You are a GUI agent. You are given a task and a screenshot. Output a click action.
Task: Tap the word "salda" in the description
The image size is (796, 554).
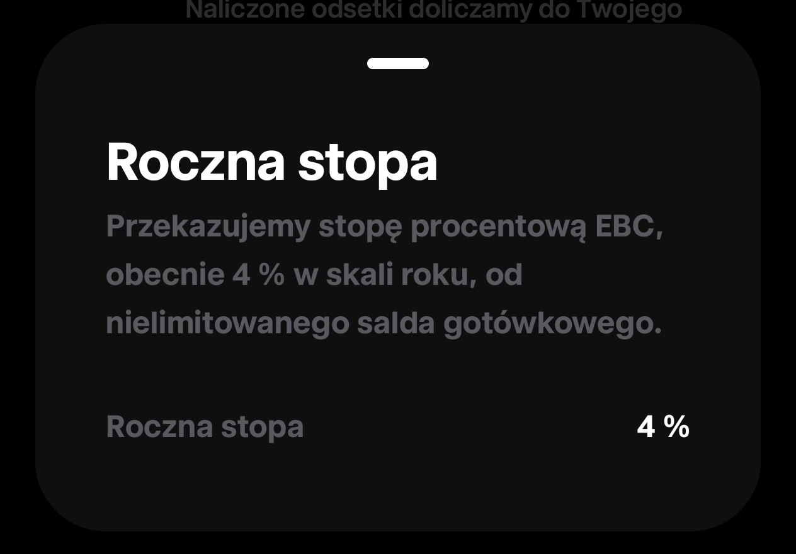click(x=396, y=323)
